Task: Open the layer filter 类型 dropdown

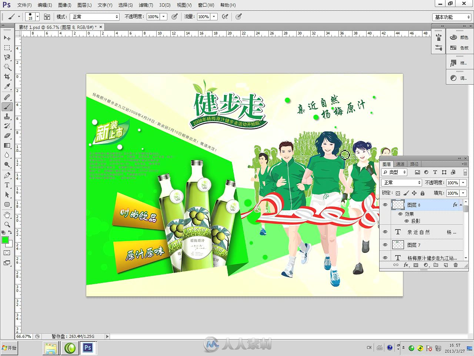Action: coord(394,172)
